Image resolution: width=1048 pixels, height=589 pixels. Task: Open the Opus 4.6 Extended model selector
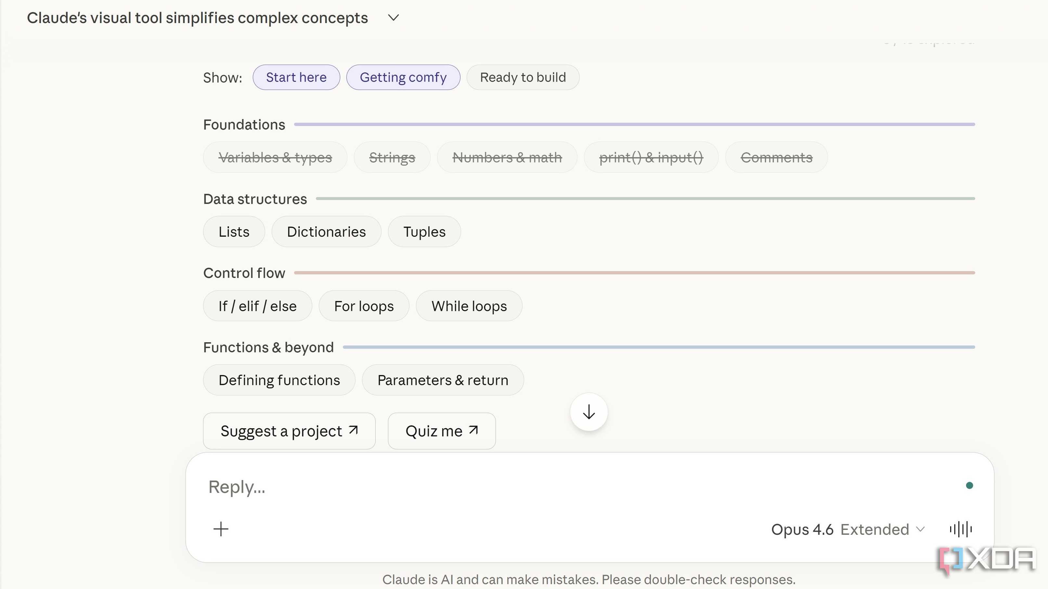click(848, 529)
